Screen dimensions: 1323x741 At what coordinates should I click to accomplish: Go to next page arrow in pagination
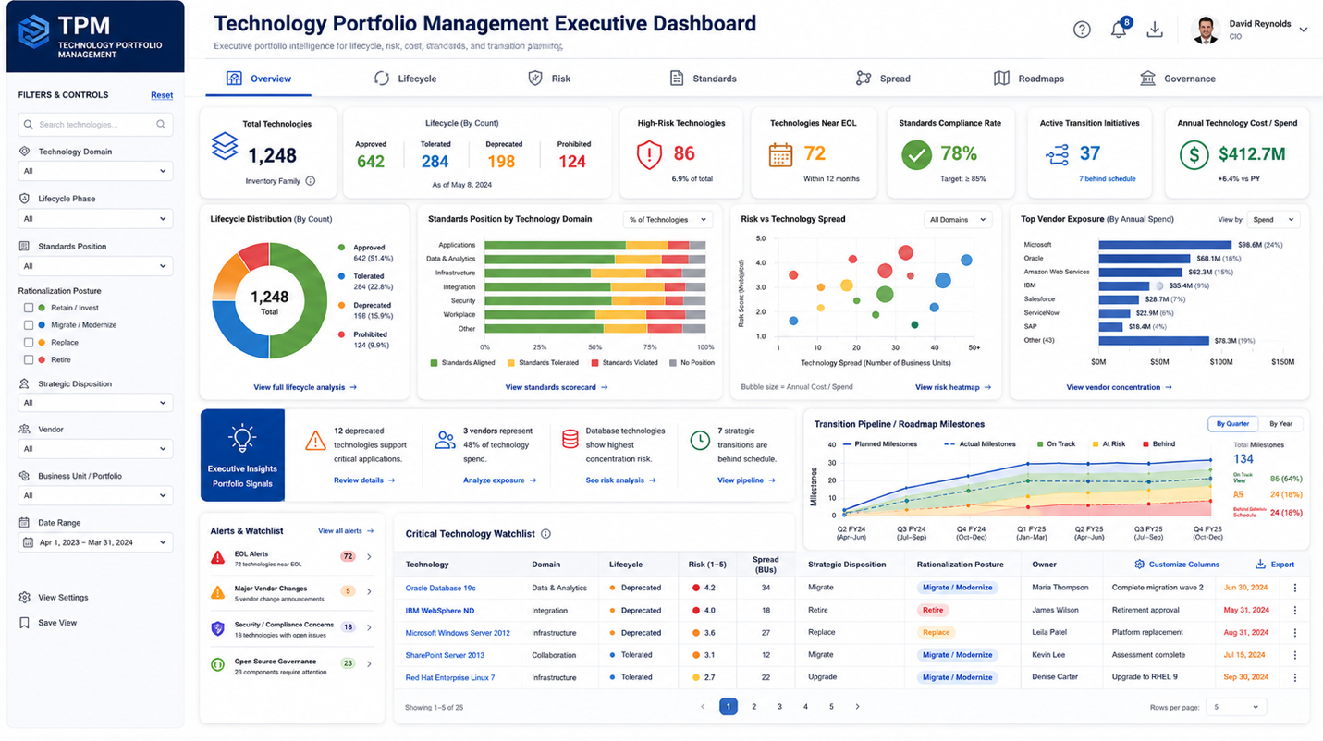pyautogui.click(x=857, y=707)
